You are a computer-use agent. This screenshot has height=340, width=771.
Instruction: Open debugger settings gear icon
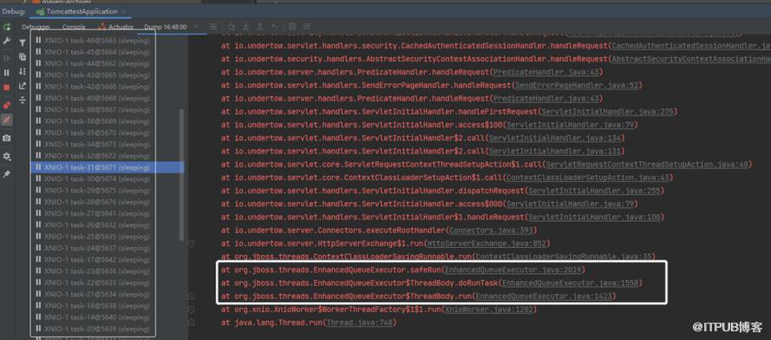[6, 156]
